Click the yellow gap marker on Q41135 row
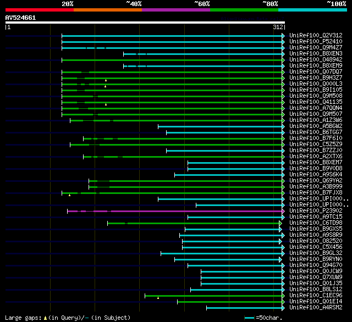The image size is (352, 322). [x=106, y=104]
